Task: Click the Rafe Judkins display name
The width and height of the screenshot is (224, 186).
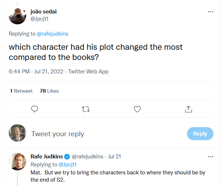Action: [x=46, y=157]
